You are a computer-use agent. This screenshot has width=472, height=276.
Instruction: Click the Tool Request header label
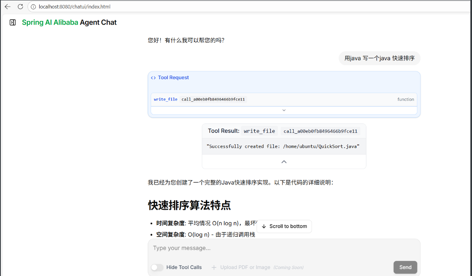click(x=174, y=78)
